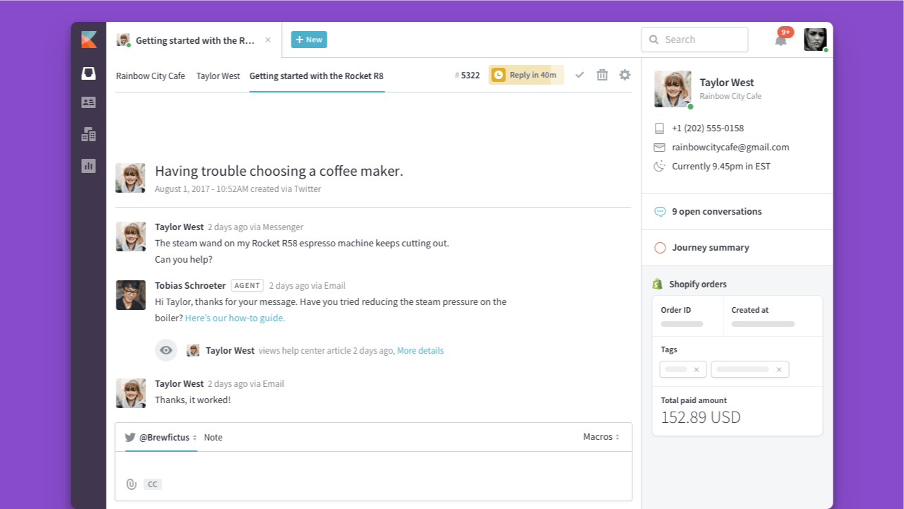Click Having trouble choosing a coffee maker title
Image resolution: width=904 pixels, height=509 pixels.
point(279,171)
